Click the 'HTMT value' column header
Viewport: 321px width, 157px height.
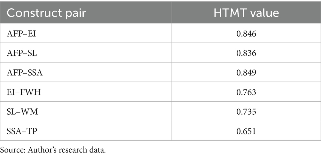(x=246, y=13)
